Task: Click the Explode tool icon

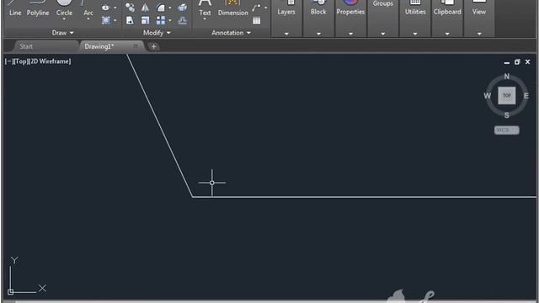Action: [183, 8]
